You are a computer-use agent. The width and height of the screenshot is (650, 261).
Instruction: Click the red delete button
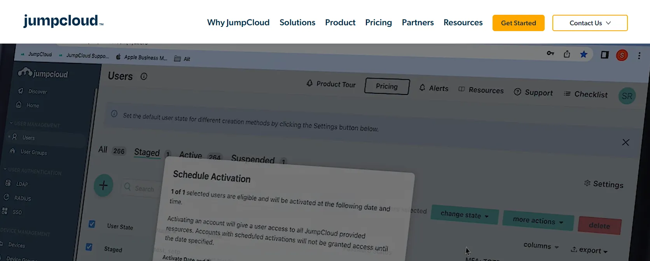tap(599, 226)
